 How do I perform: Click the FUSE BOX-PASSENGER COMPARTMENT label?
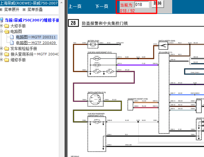tap(96, 115)
